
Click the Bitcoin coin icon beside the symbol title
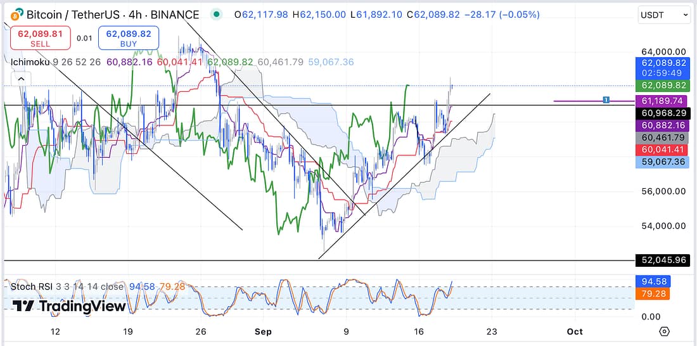[16, 14]
